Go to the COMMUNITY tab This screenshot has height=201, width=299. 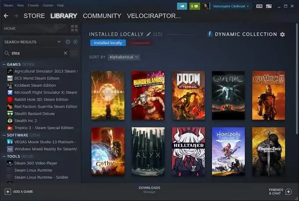pyautogui.click(x=102, y=16)
